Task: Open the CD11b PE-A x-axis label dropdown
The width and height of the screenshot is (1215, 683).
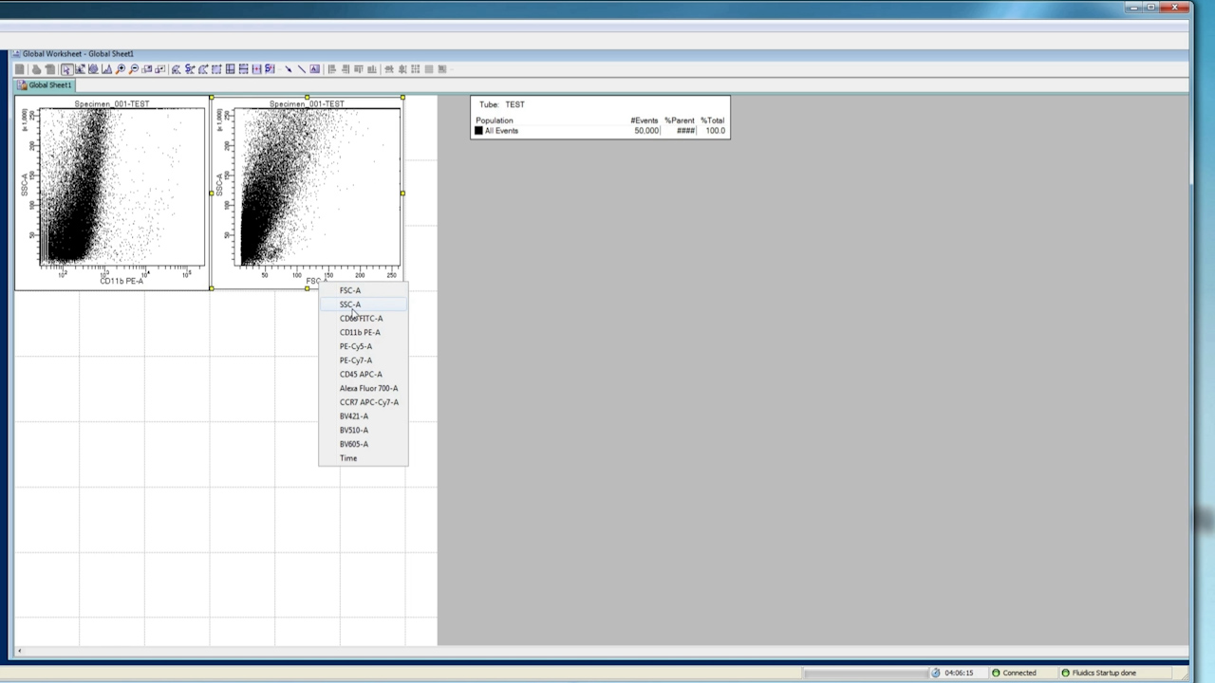Action: pos(121,281)
